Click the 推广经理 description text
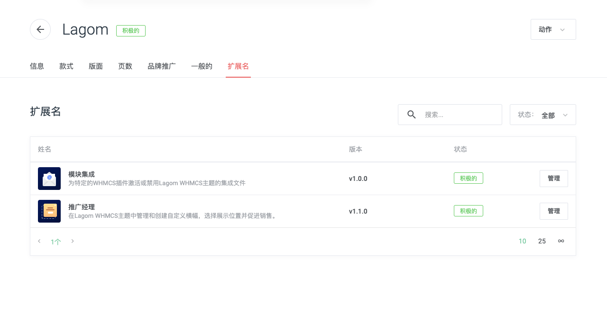The height and width of the screenshot is (314, 607). [x=173, y=215]
